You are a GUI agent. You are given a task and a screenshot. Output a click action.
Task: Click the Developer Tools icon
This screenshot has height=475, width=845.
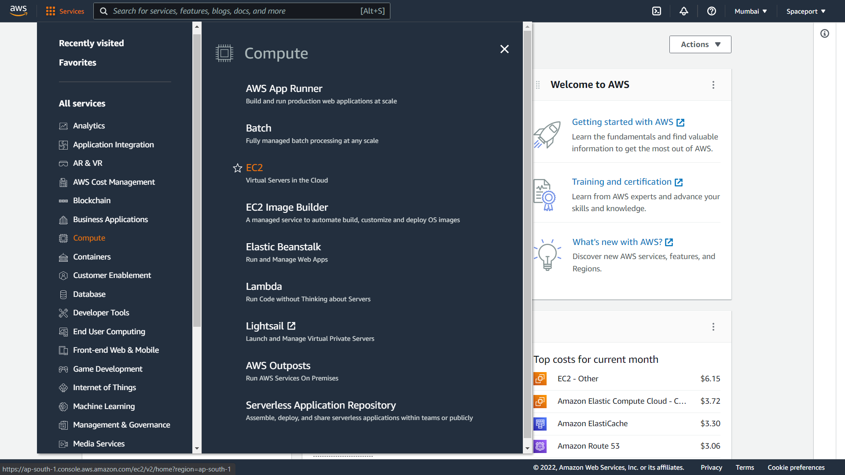63,313
